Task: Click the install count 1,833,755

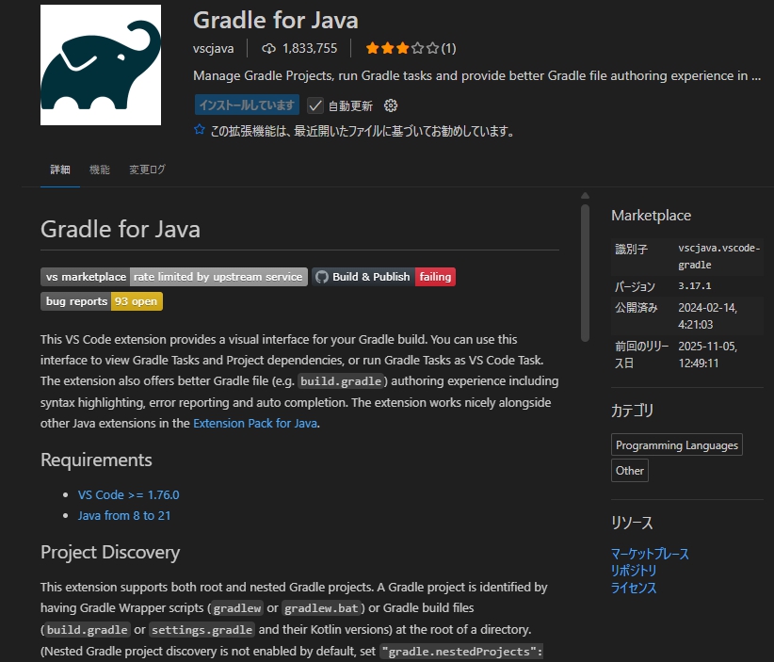Action: click(x=310, y=48)
